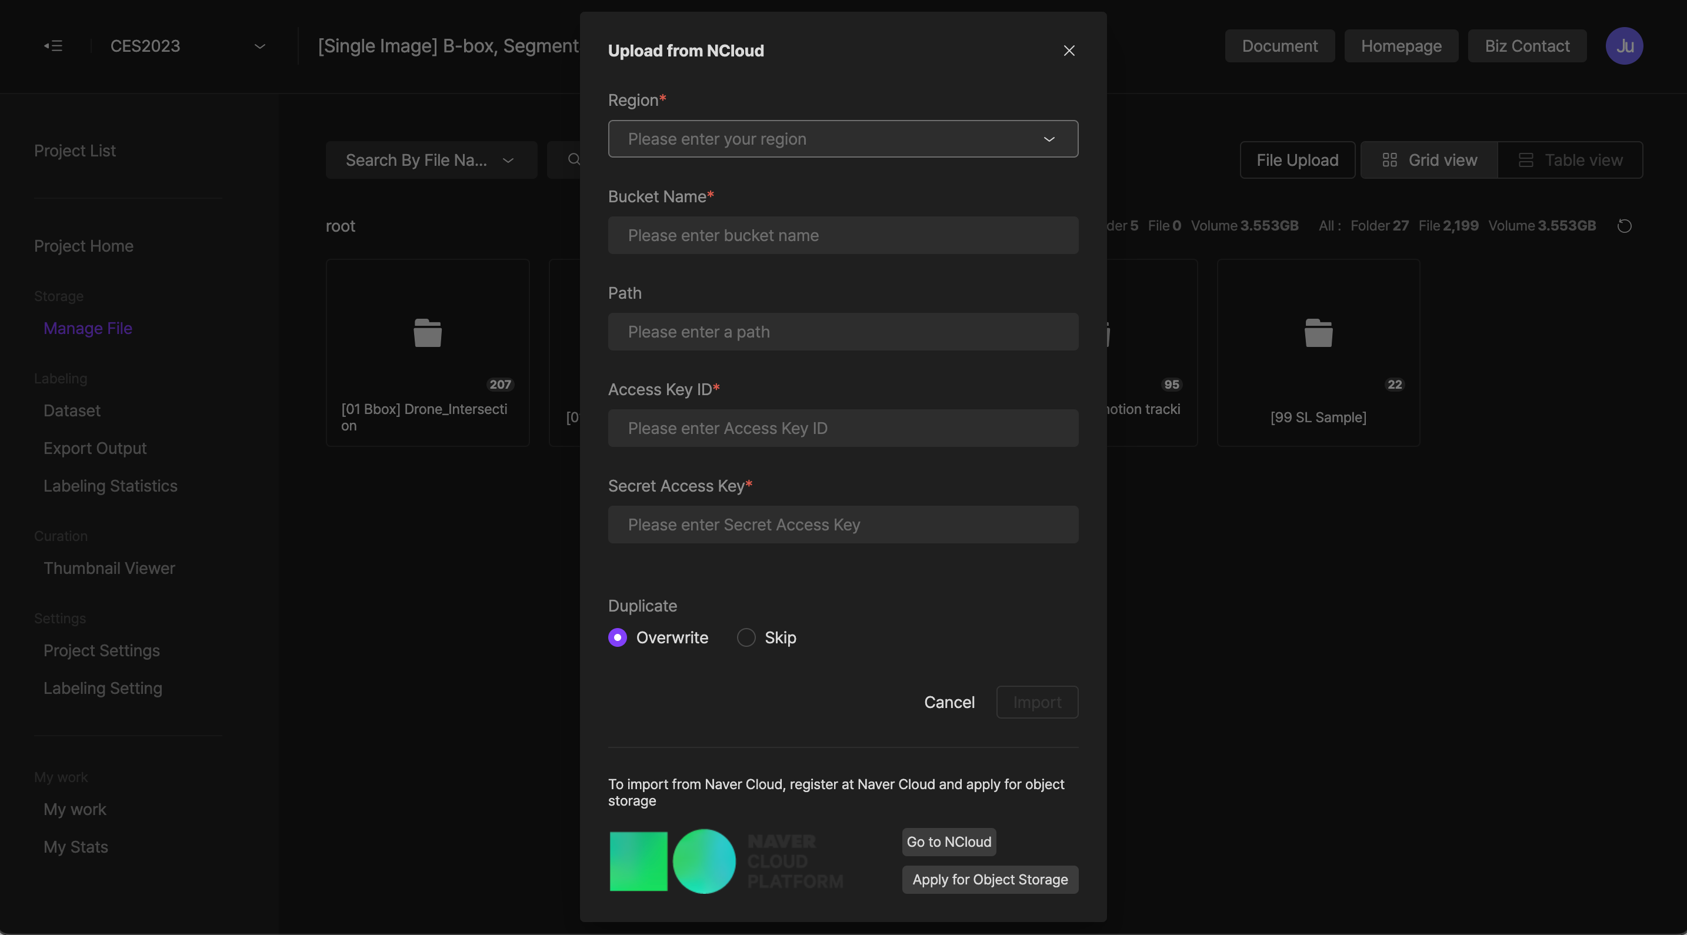Image resolution: width=1687 pixels, height=935 pixels.
Task: Click the Table view icon
Action: (x=1525, y=160)
